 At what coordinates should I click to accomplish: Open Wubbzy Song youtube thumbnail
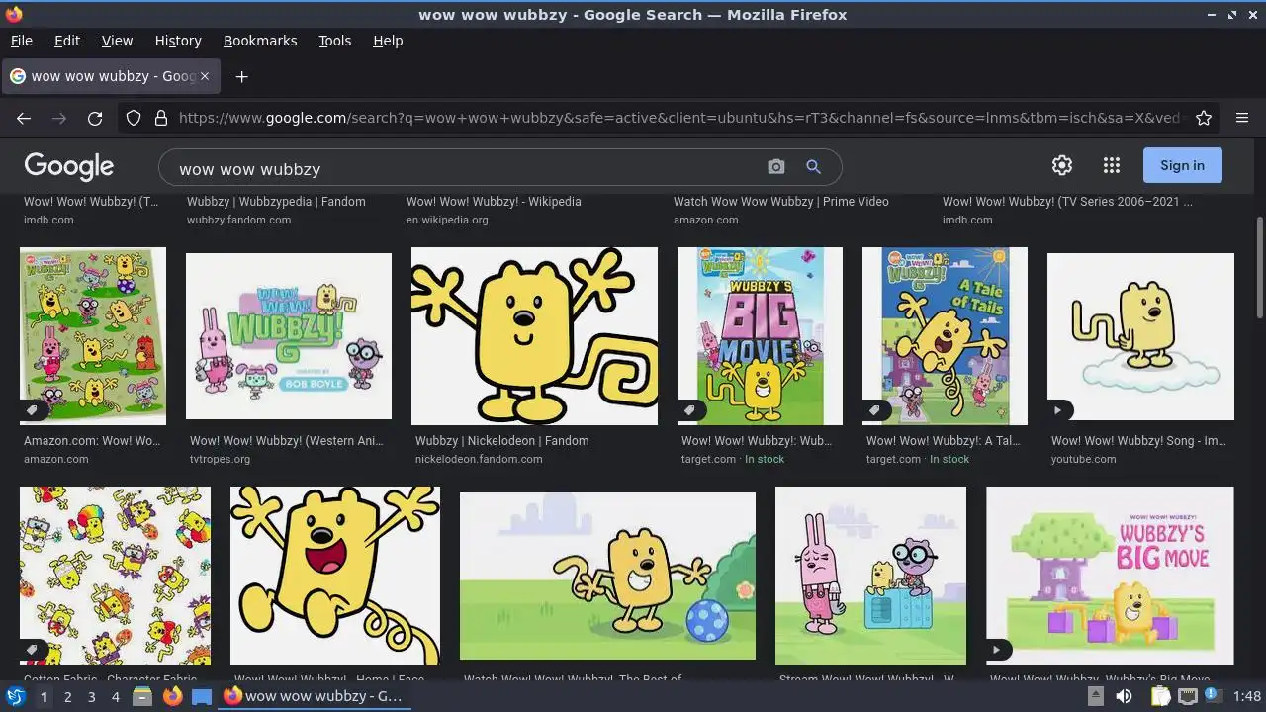1140,336
